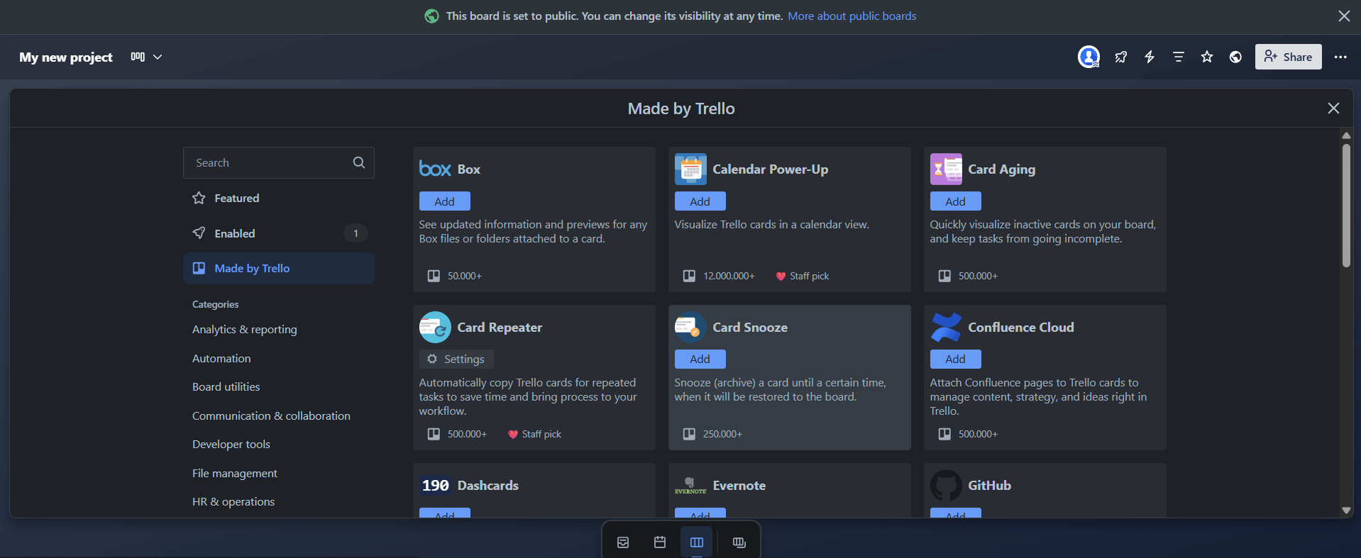Click the scrollbar down arrow
The height and width of the screenshot is (558, 1361).
(x=1346, y=510)
